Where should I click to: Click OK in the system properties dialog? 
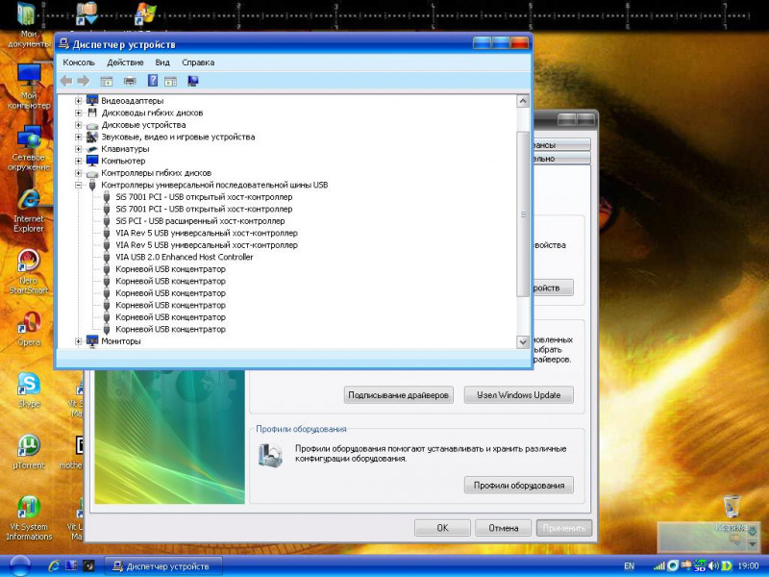point(442,528)
